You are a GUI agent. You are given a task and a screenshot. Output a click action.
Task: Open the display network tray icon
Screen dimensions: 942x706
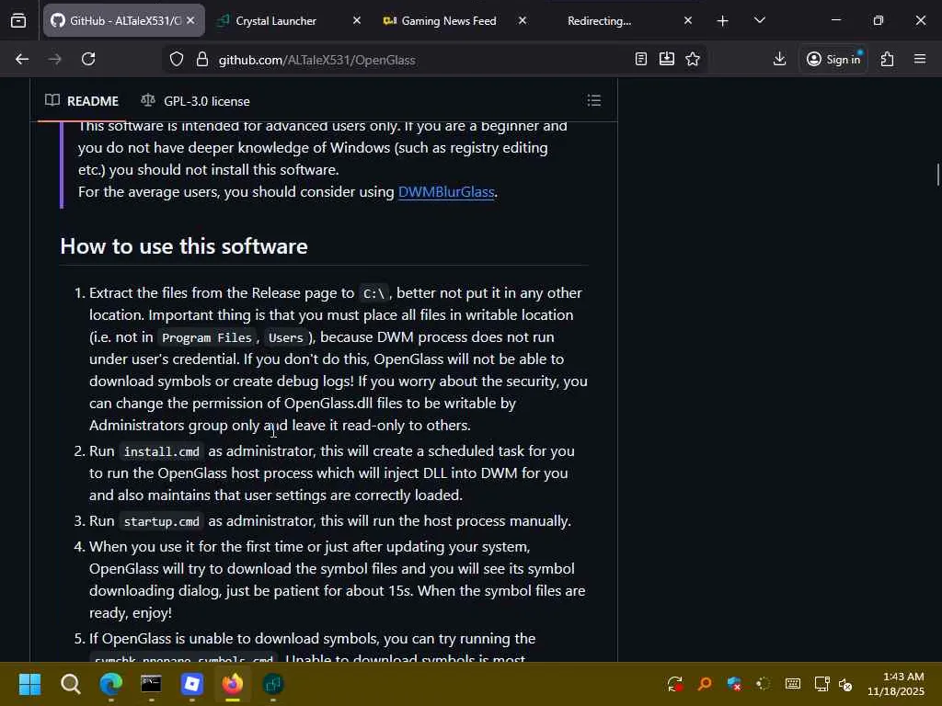tap(821, 684)
